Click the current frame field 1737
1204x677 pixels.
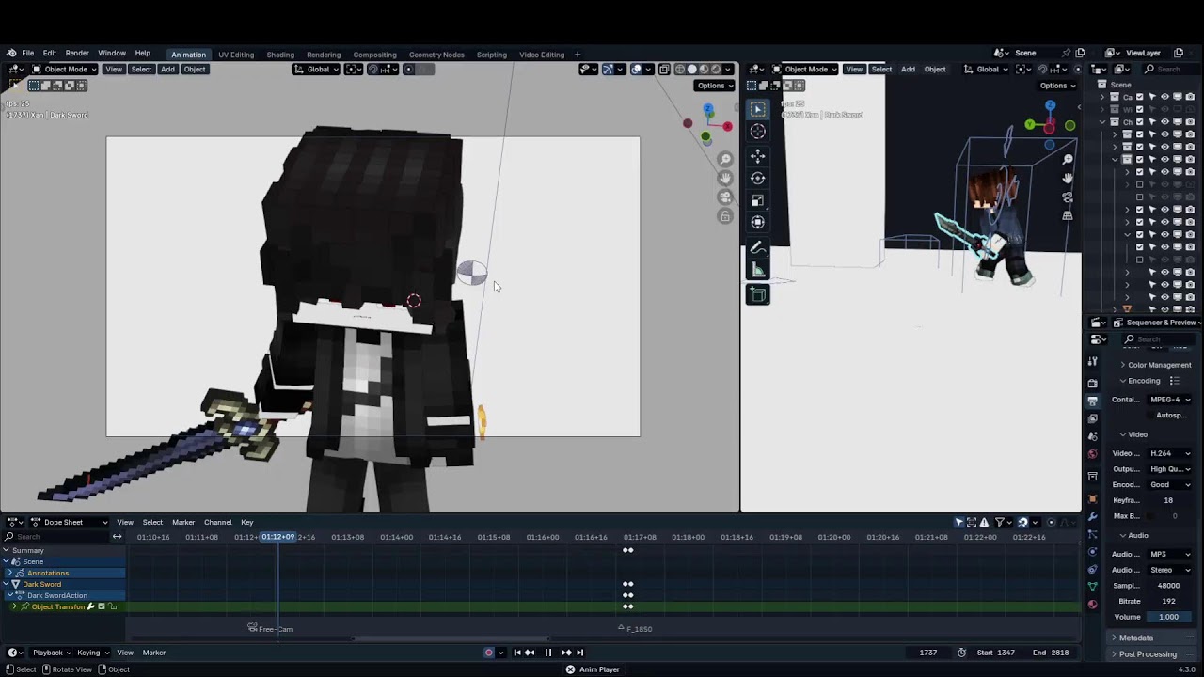coord(927,653)
